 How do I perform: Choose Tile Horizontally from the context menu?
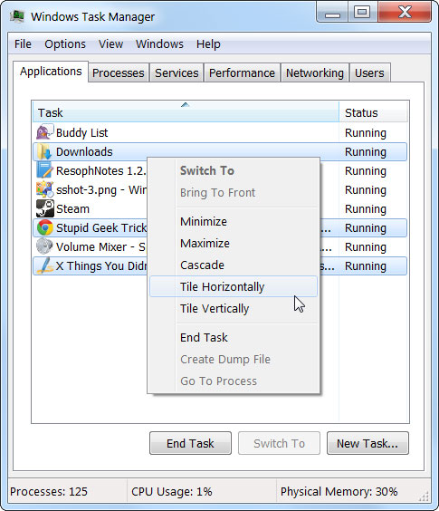[x=234, y=287]
